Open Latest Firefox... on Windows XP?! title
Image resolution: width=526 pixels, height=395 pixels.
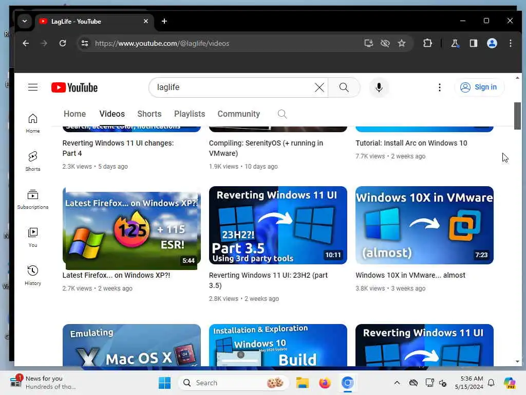coord(116,276)
